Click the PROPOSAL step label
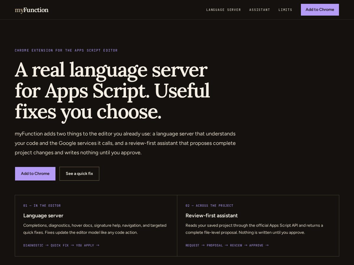The image size is (354, 265). coord(215,245)
